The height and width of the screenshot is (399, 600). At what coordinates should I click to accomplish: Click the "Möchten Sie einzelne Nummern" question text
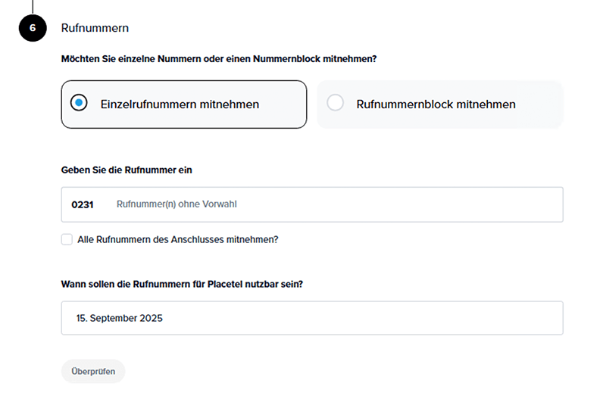point(218,58)
